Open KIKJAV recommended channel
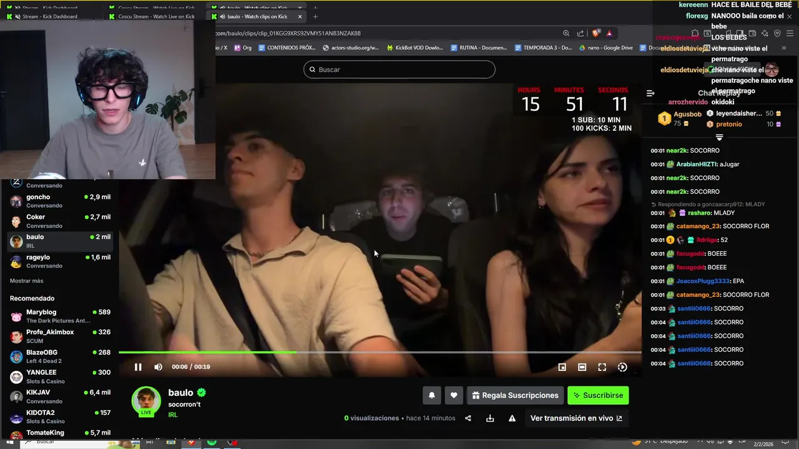Screen dimensions: 799x449 point(60,396)
